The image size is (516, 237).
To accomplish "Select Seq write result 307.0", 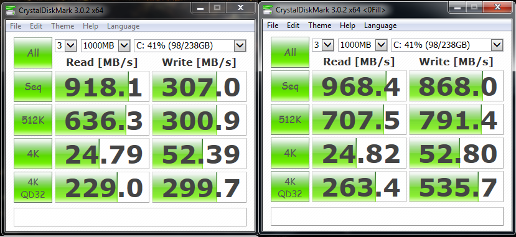I will (199, 86).
